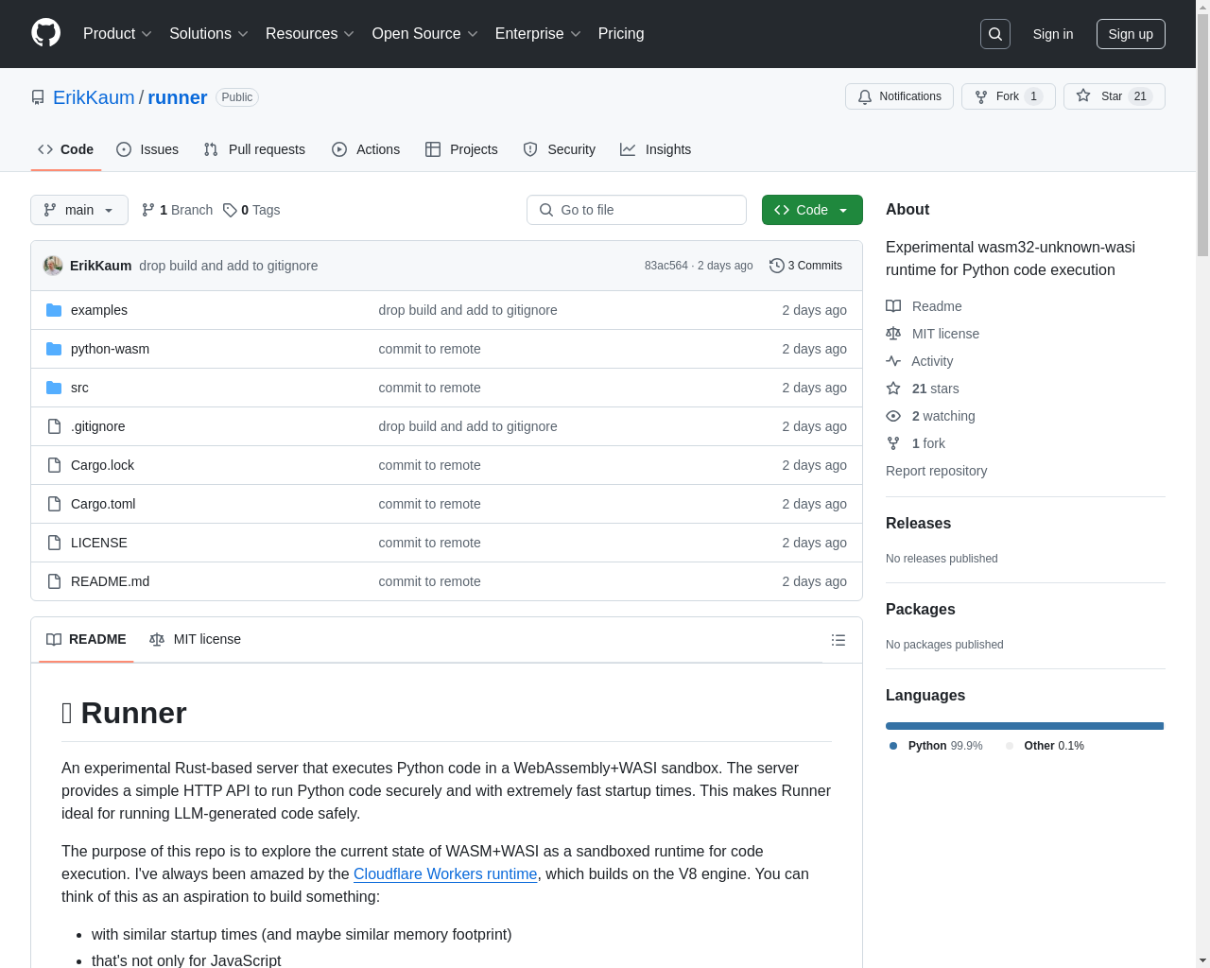
Task: Click the Python 99.9% language entry
Action: tap(936, 746)
